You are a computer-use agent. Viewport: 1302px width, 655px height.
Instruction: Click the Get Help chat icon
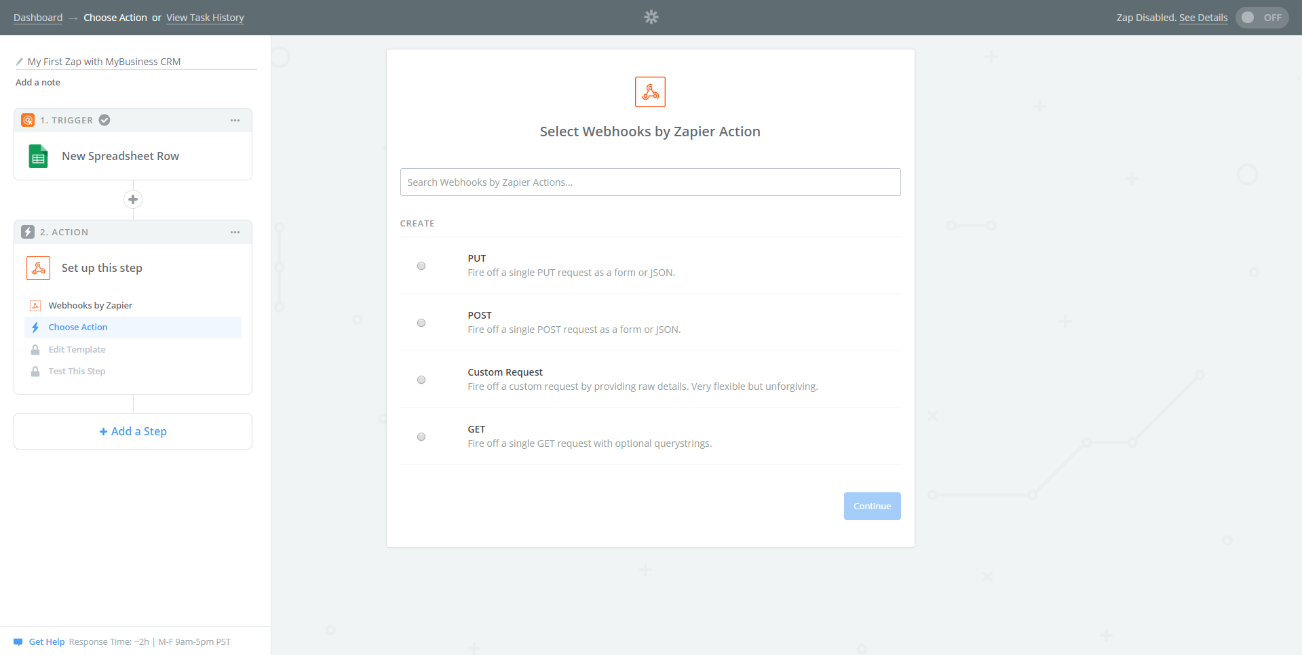(x=18, y=642)
